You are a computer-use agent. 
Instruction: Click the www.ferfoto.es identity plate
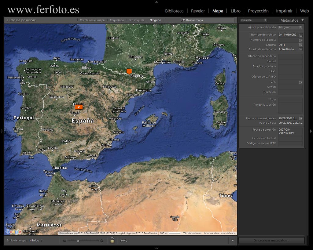[x=43, y=9]
